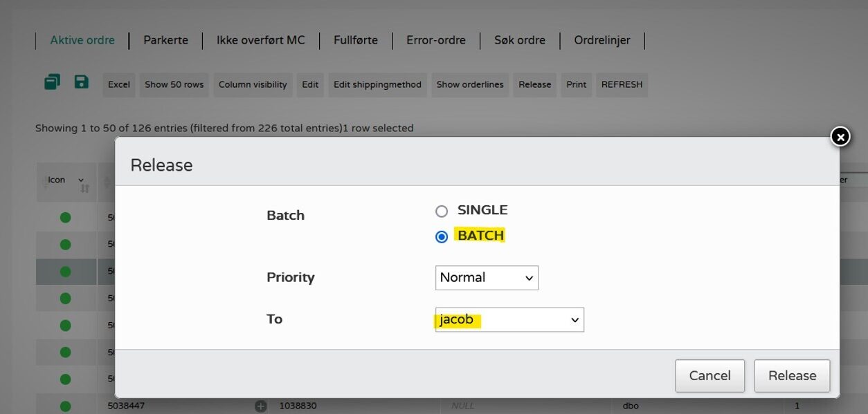The image size is (868, 414).
Task: Click the copy icon in the toolbar
Action: 52,83
